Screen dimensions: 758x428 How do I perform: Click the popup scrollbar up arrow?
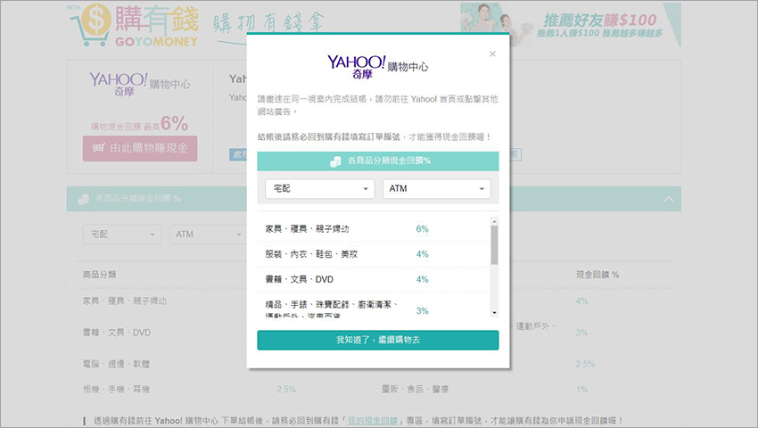[494, 221]
